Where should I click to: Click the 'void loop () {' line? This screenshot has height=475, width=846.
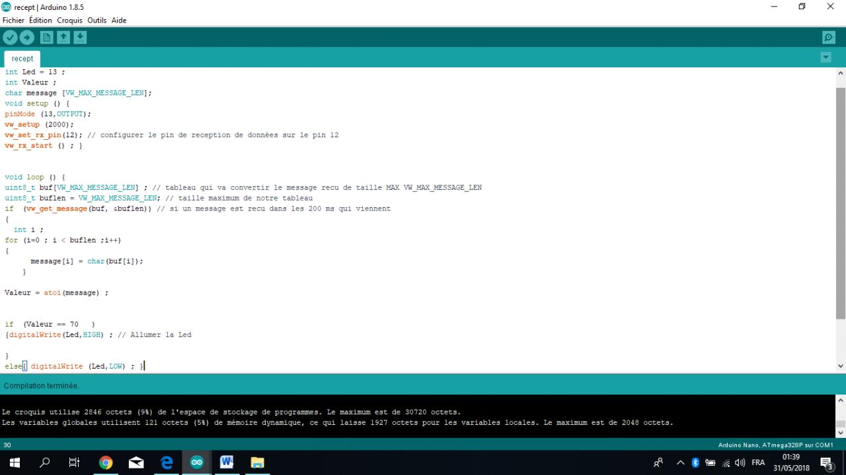(x=35, y=177)
